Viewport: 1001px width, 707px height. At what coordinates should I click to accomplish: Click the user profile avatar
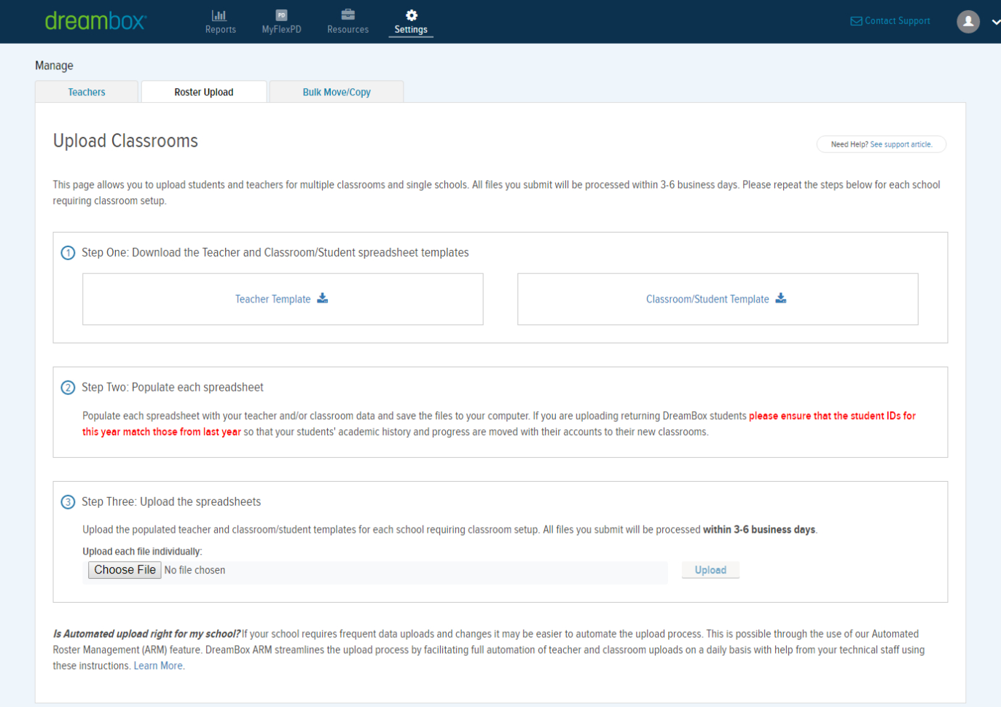coord(968,22)
